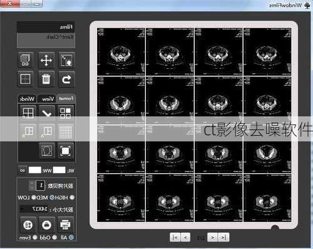Viewport: 313px width, 249px height.
Task: Select the Kent^Clark entry in Films list
Action: pos(59,38)
